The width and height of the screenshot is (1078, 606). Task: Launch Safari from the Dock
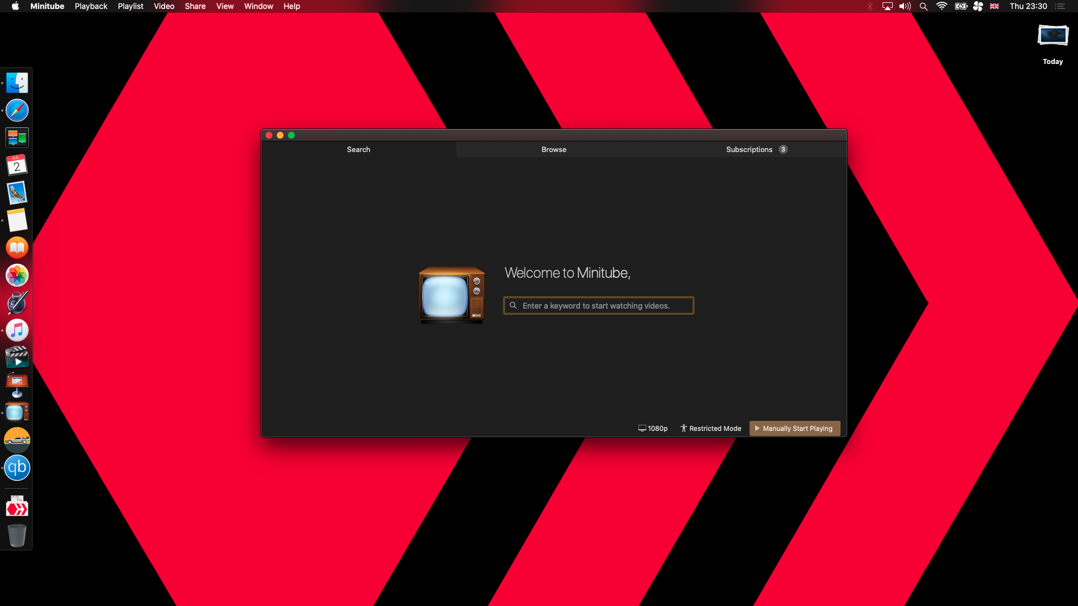(x=17, y=111)
